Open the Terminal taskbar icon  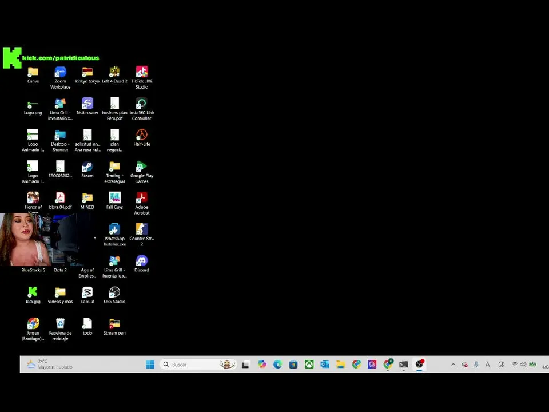(403, 365)
